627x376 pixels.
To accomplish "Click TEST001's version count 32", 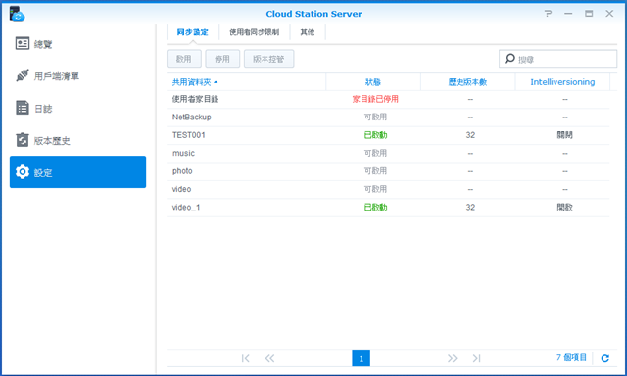I will pyautogui.click(x=470, y=135).
